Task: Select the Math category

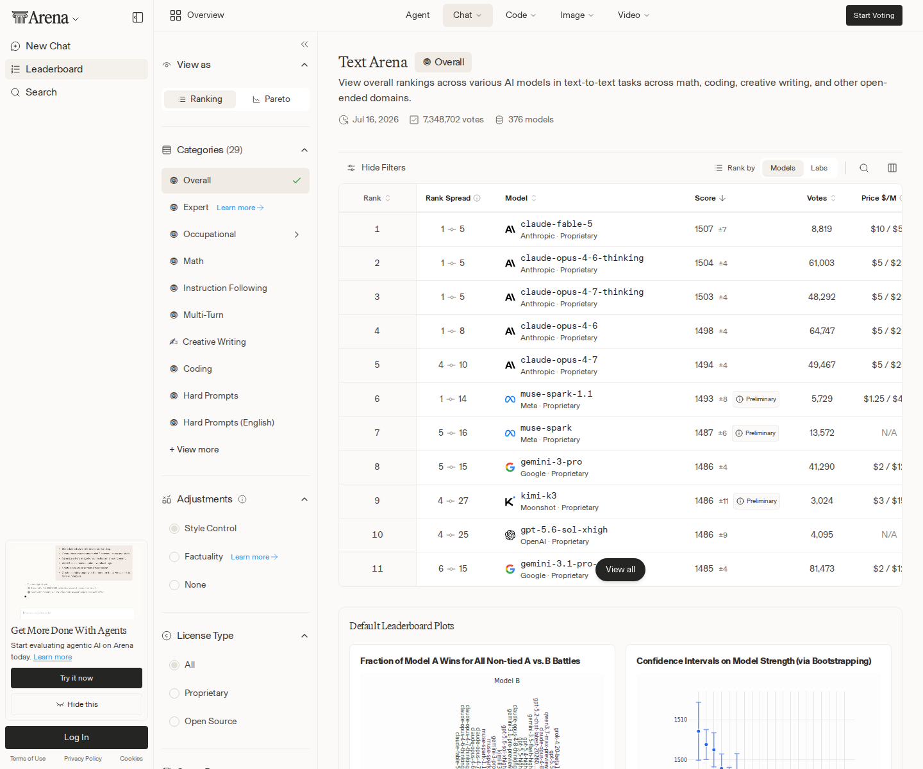Action: pyautogui.click(x=235, y=261)
